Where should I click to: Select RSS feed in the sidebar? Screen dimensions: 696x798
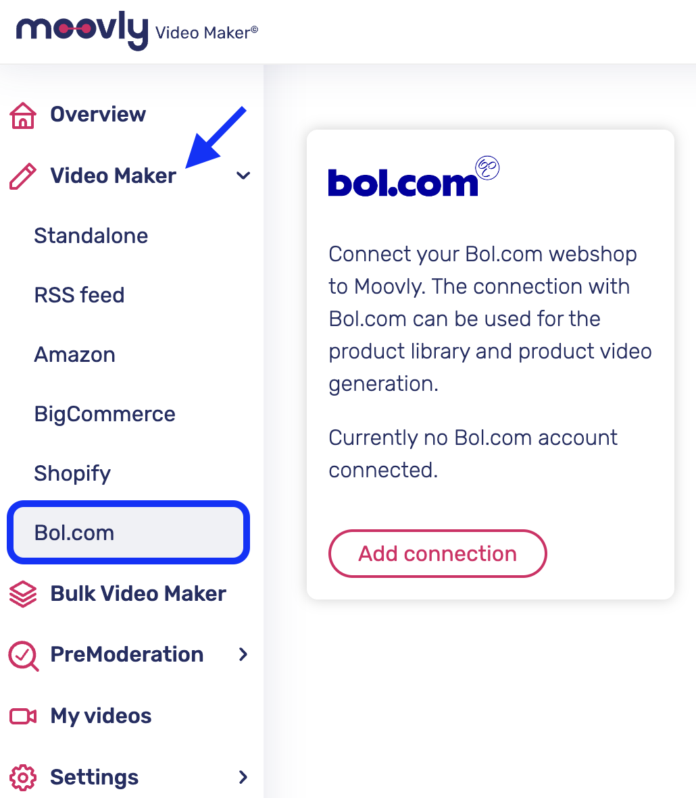(80, 295)
